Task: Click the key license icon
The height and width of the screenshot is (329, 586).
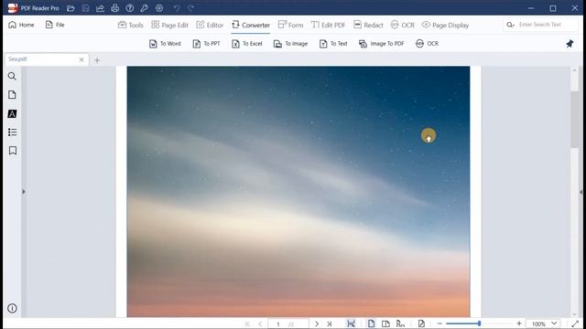Action: point(145,8)
